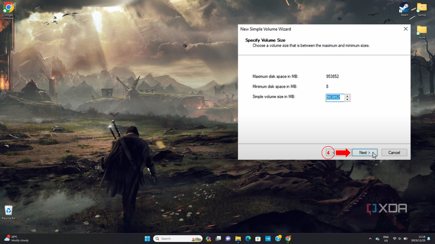Open Copilot from the taskbar
435x244 pixels.
click(x=208, y=239)
